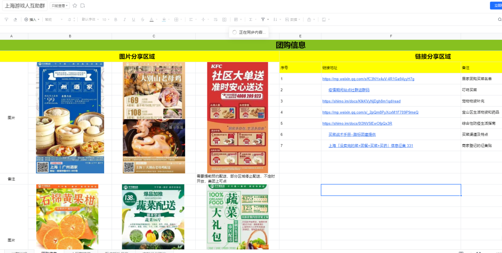This screenshot has width=502, height=253.
Task: Click the blue button in the top-right corner
Action: (496, 6)
